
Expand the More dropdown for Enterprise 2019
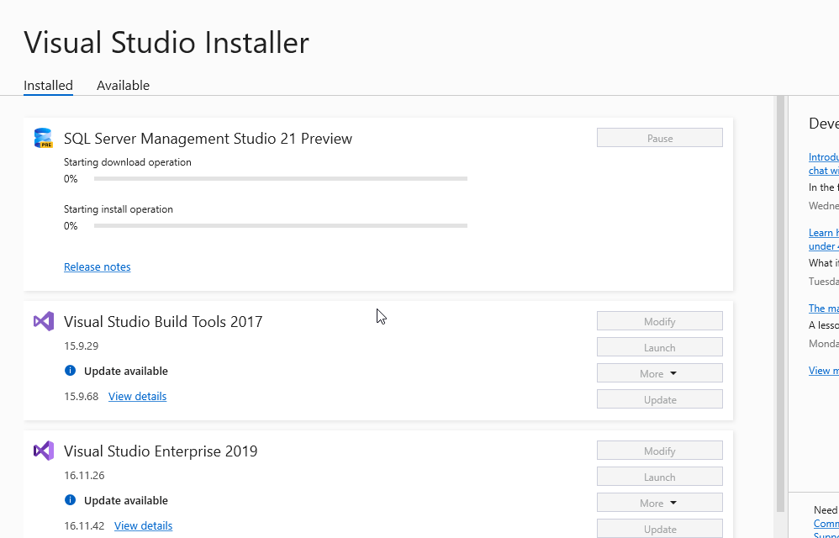point(659,503)
